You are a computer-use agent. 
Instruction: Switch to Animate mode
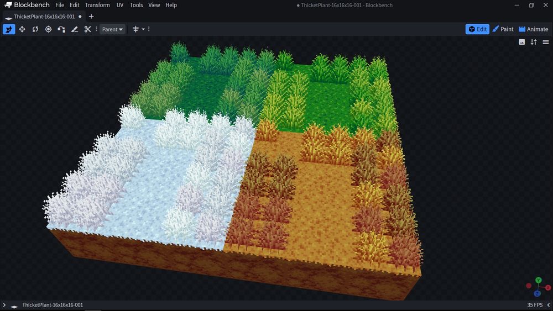(x=533, y=29)
